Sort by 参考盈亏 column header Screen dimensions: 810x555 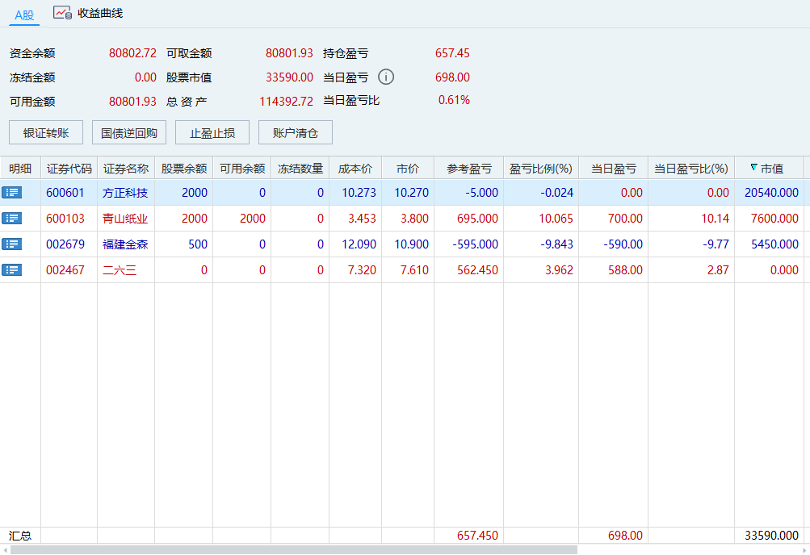tap(469, 168)
